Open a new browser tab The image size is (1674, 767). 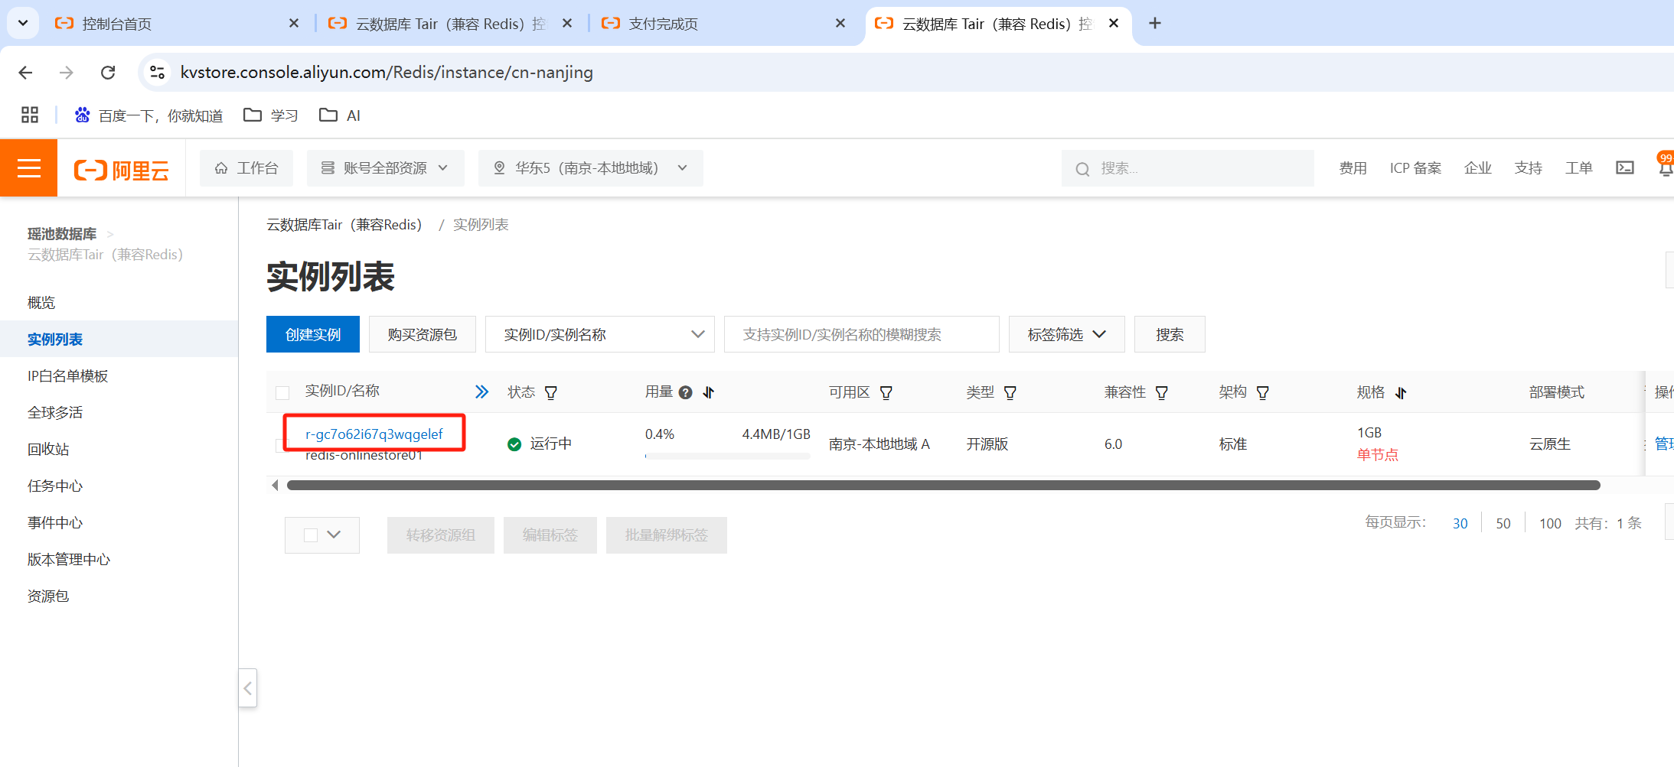click(x=1155, y=24)
